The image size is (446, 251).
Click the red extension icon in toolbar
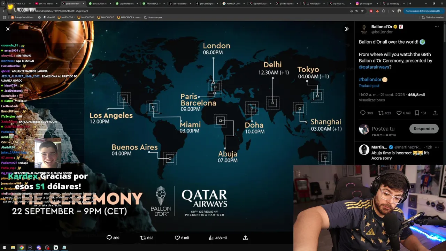pyautogui.click(x=371, y=11)
